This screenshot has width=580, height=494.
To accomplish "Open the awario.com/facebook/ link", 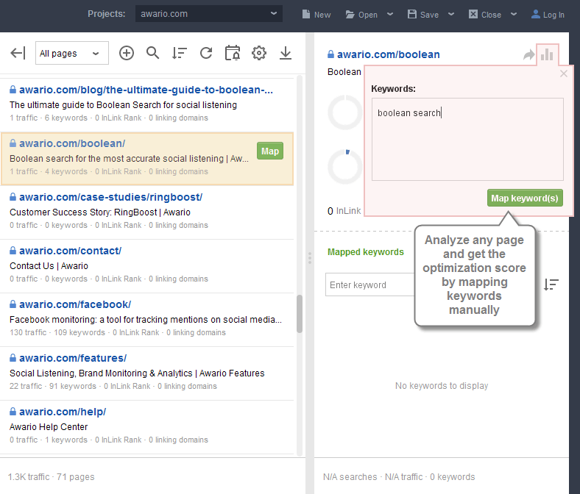I will pos(75,304).
